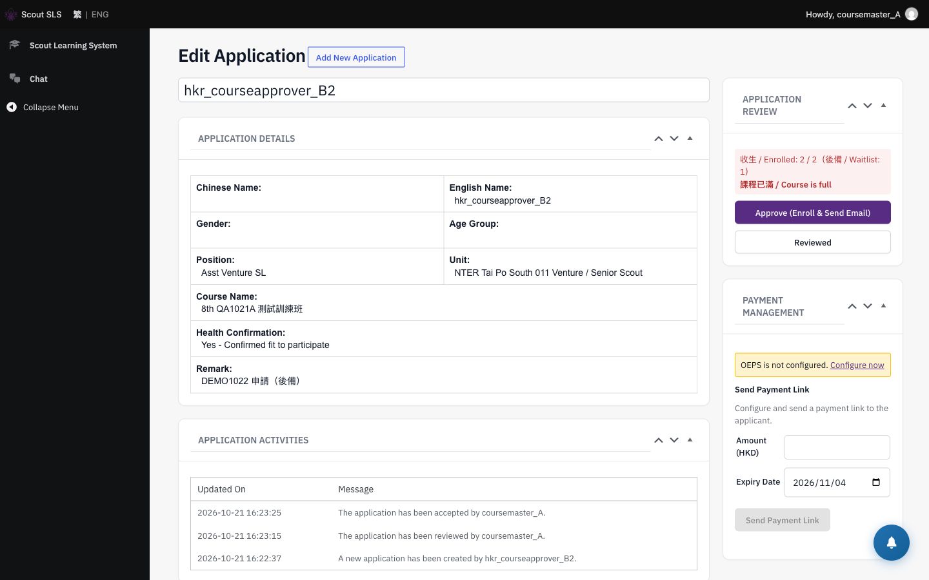Open the Expiry Date calendar picker icon

coord(876,482)
